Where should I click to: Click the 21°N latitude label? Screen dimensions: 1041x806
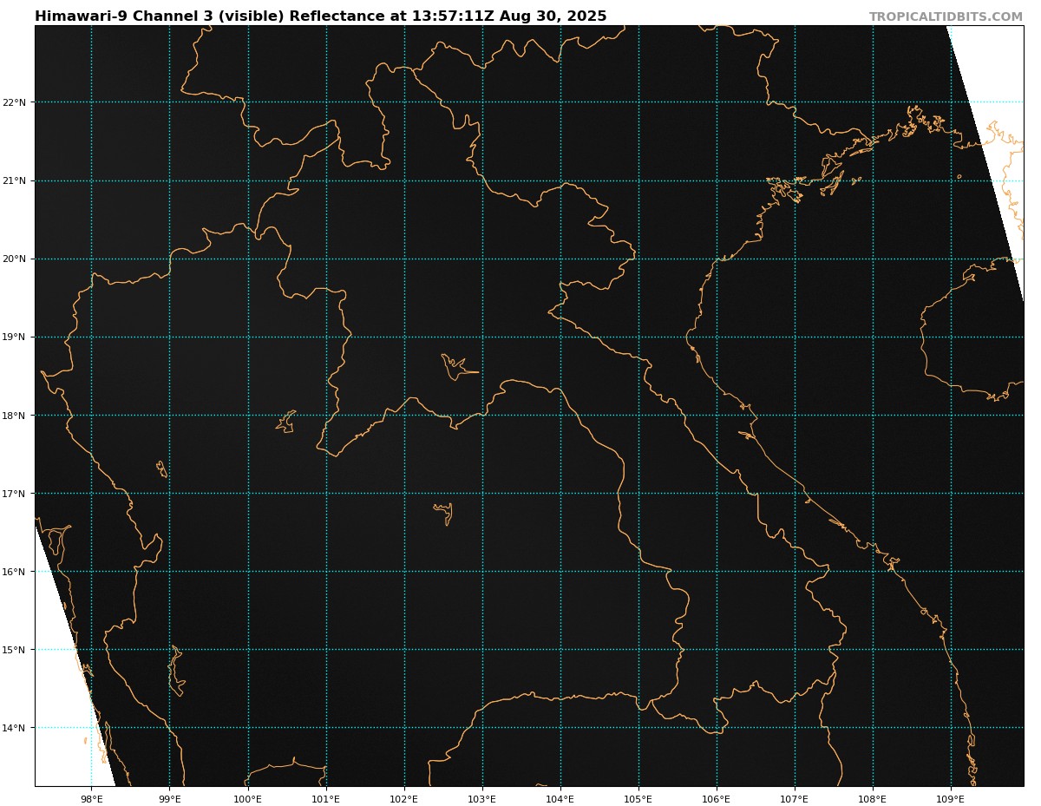point(15,180)
